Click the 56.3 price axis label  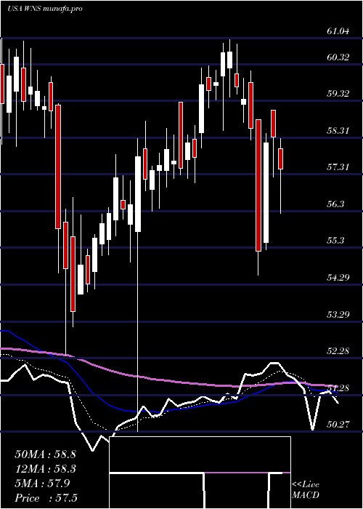click(336, 204)
